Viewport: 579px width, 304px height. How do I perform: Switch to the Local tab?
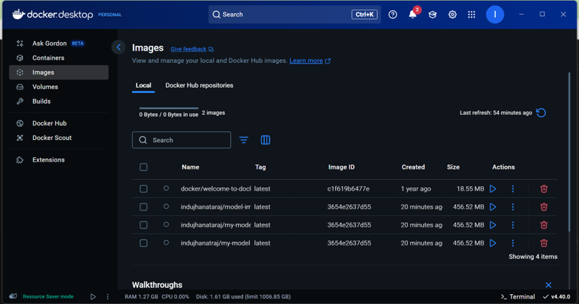coord(144,85)
